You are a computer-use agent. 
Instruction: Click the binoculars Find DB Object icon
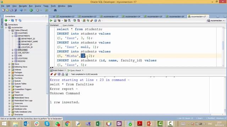click(x=55, y=10)
